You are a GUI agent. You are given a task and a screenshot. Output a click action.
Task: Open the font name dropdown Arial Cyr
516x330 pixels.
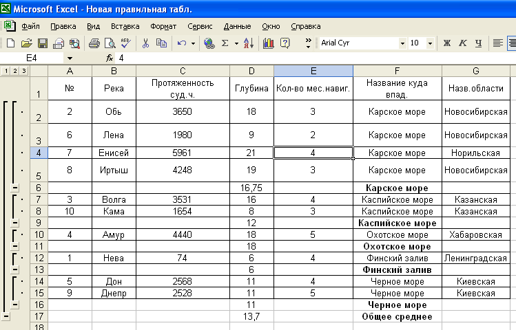pyautogui.click(x=402, y=43)
